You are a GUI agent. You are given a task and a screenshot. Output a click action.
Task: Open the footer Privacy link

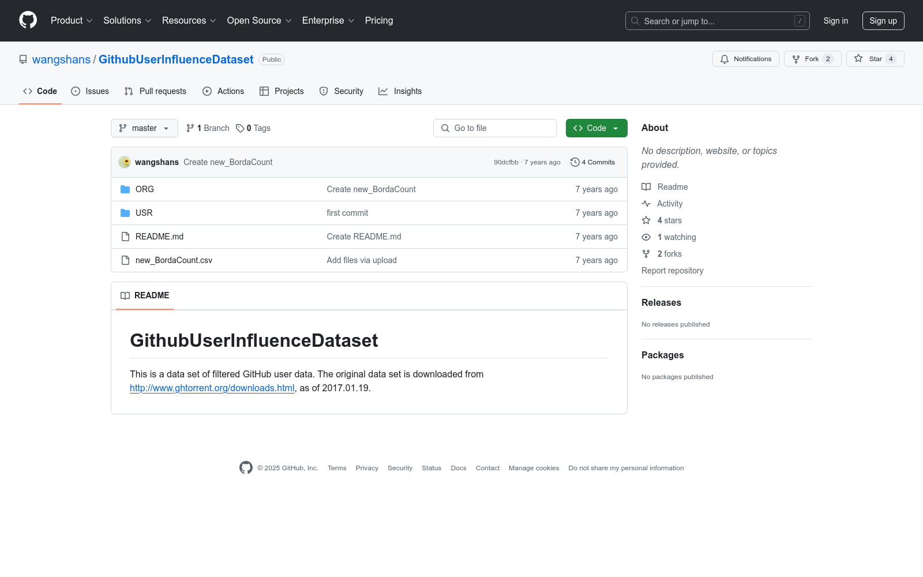[367, 468]
